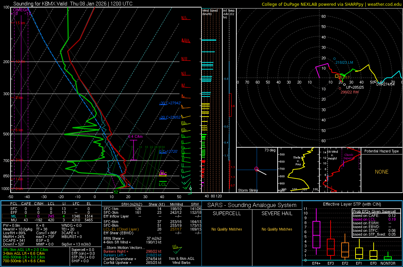Click the 'SR Wind v. Height' label

click(333, 155)
